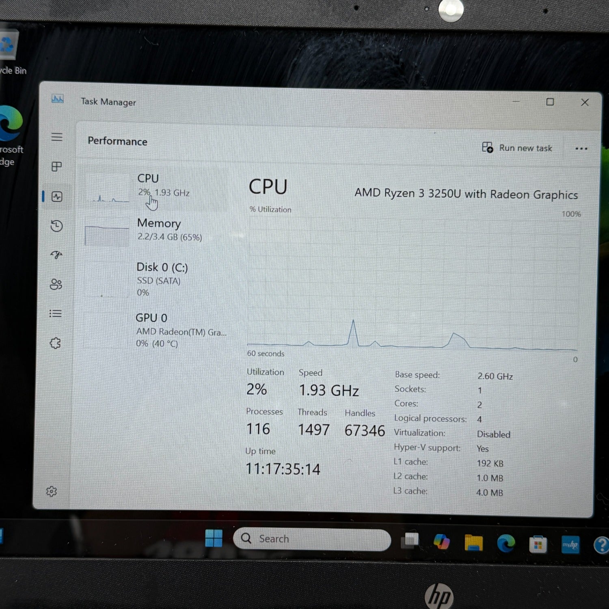Click the Virtualization Disabled value

[x=493, y=434]
